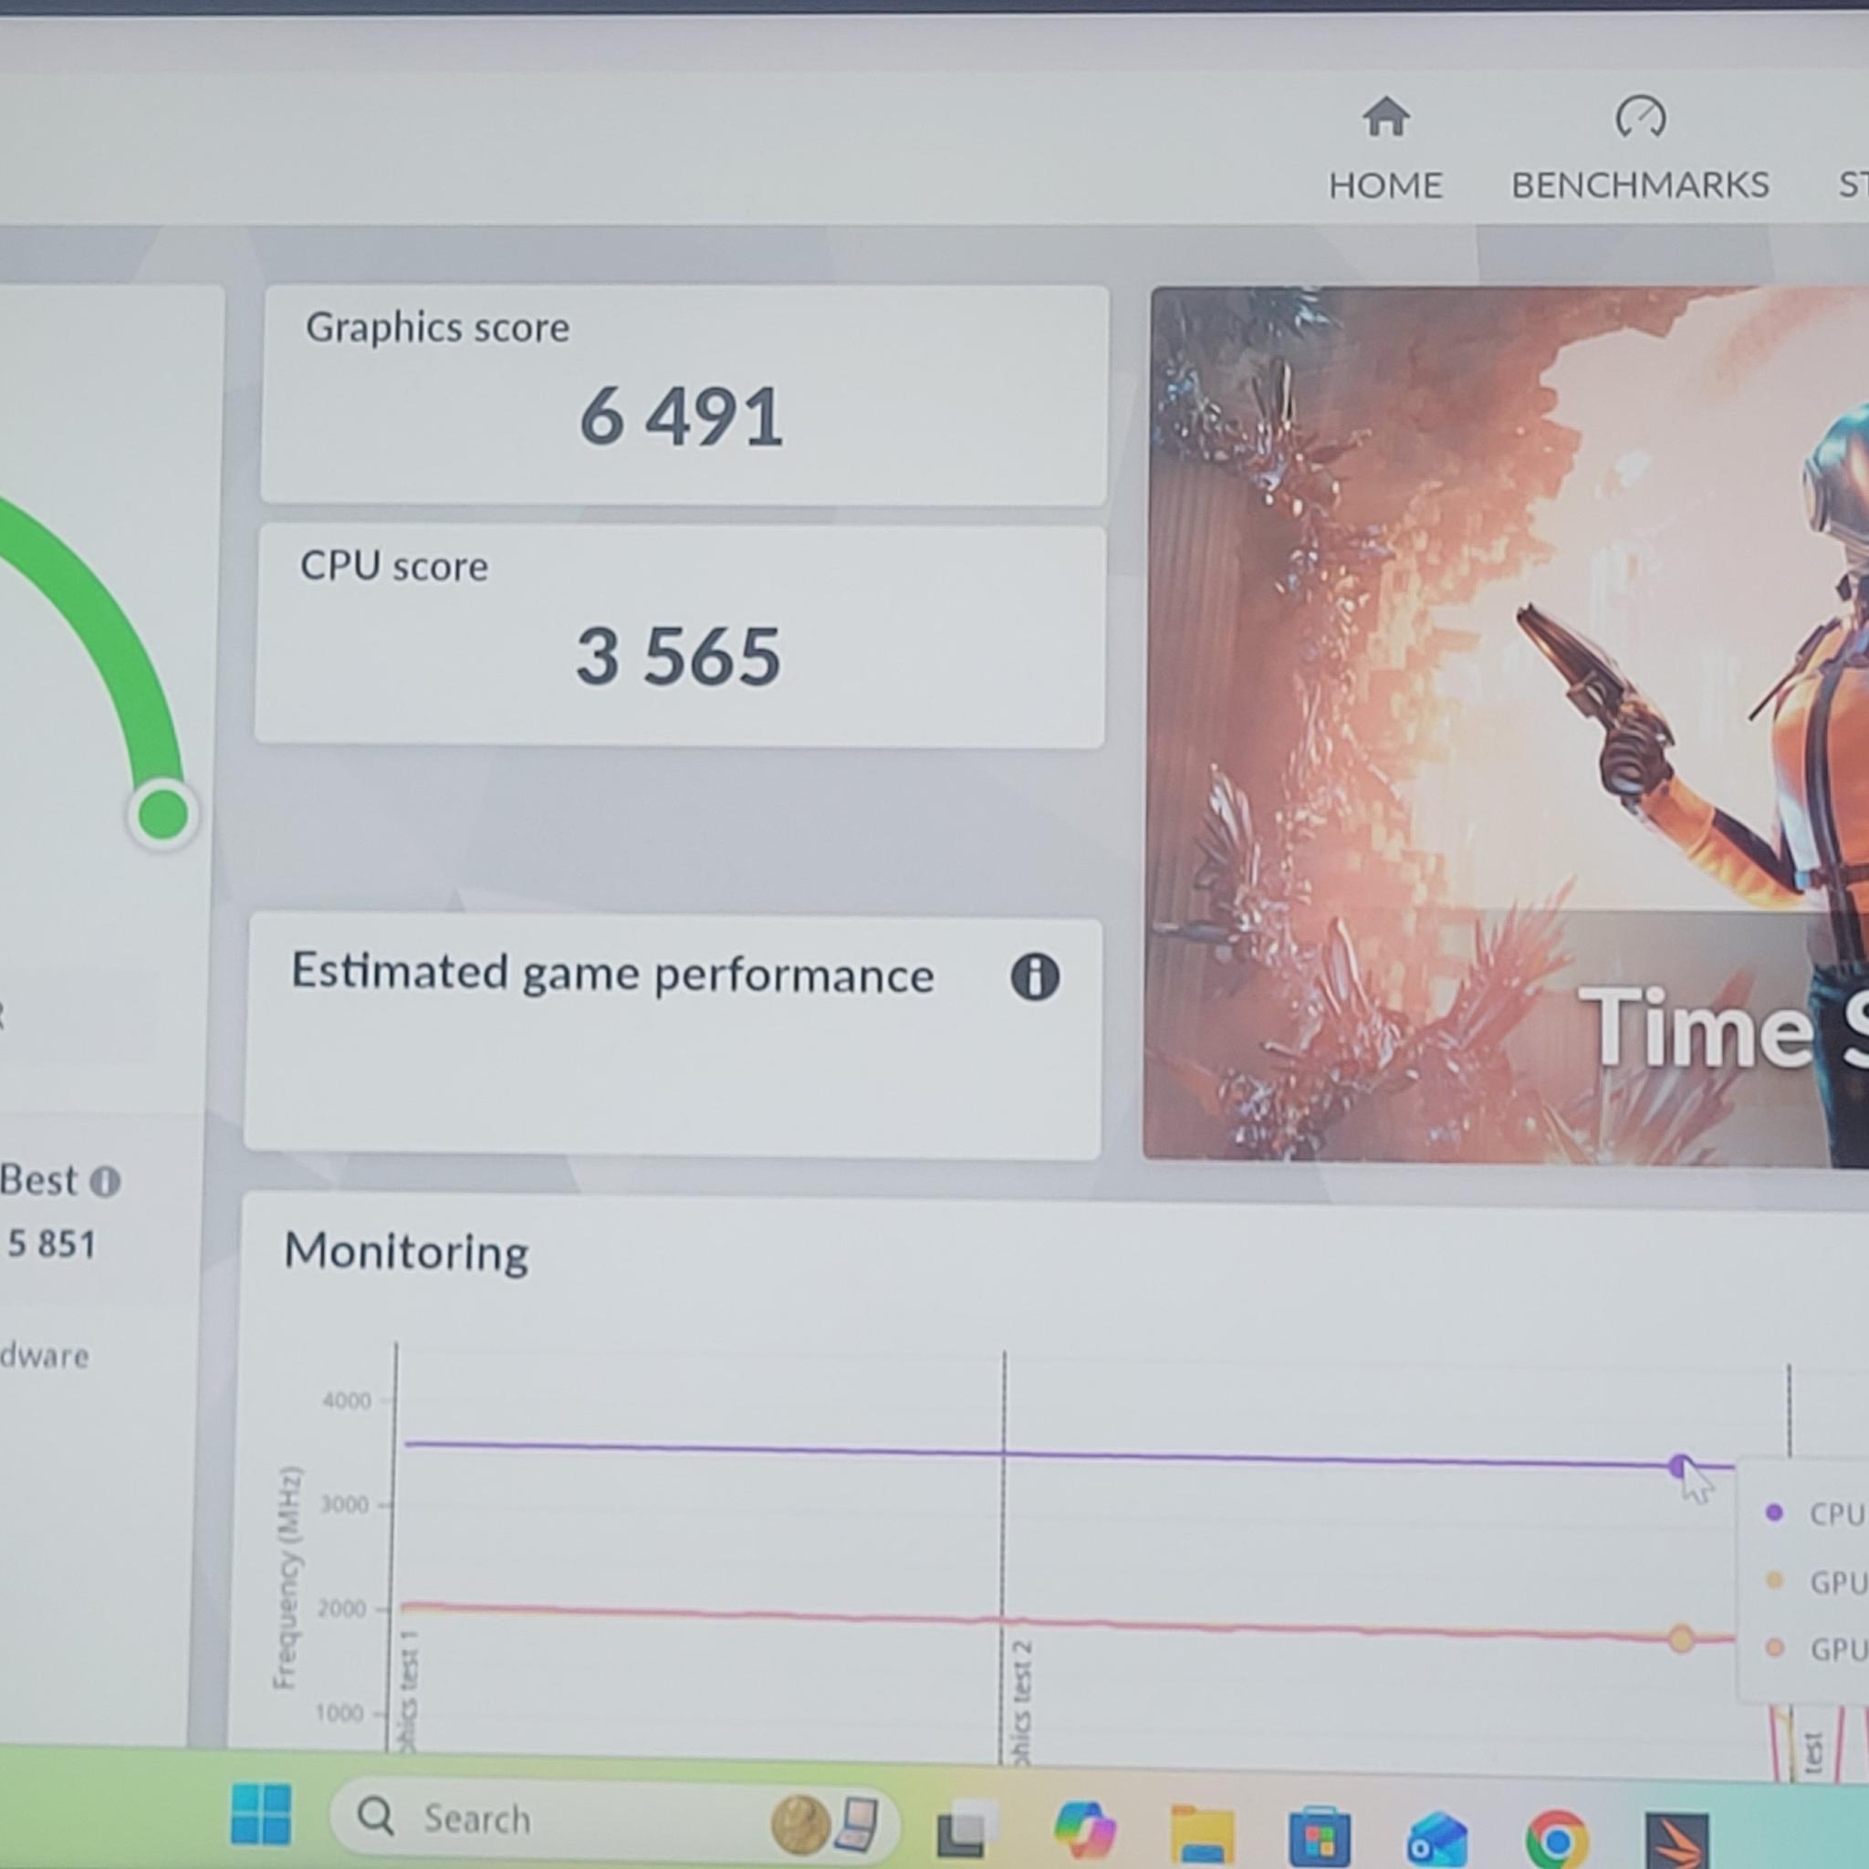
Task: Click the orange GPU frequency data point
Action: point(1681,1638)
